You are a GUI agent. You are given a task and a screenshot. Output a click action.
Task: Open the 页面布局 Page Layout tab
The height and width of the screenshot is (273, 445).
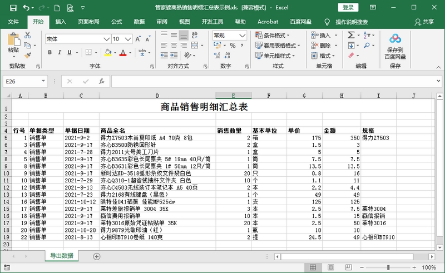coord(88,22)
